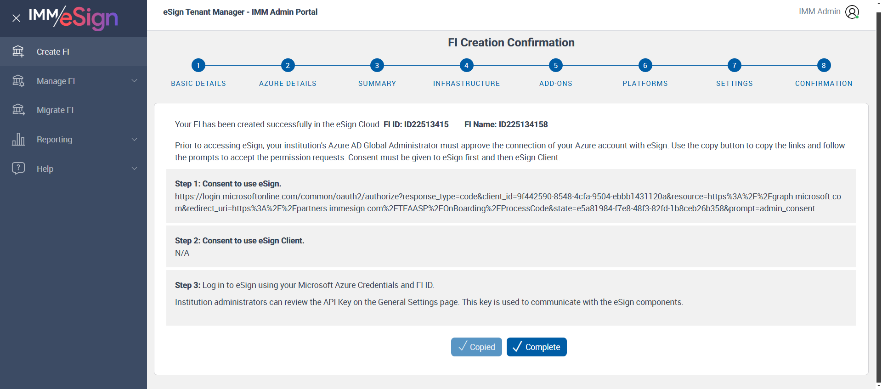Close the sidebar with the X icon
The width and height of the screenshot is (882, 389).
(x=17, y=18)
